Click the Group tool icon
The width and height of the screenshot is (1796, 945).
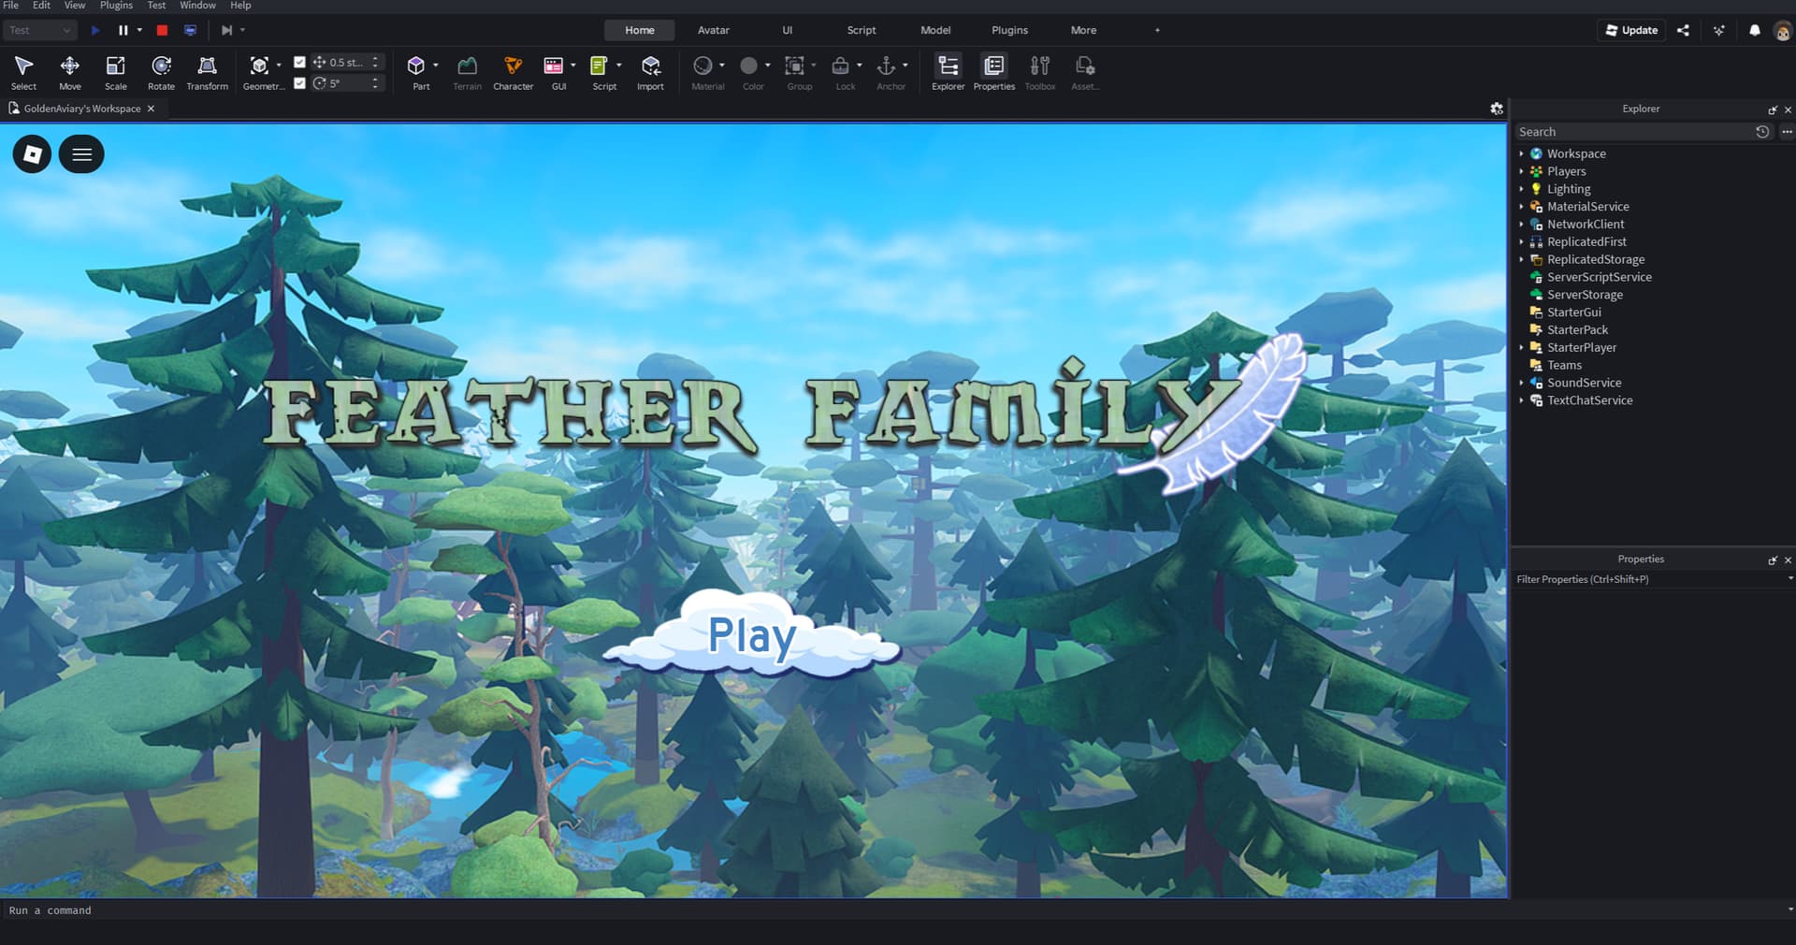(794, 66)
